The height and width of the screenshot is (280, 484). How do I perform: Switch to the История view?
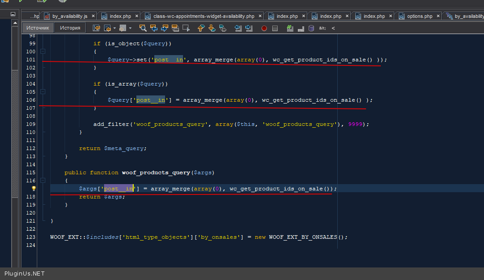[70, 28]
